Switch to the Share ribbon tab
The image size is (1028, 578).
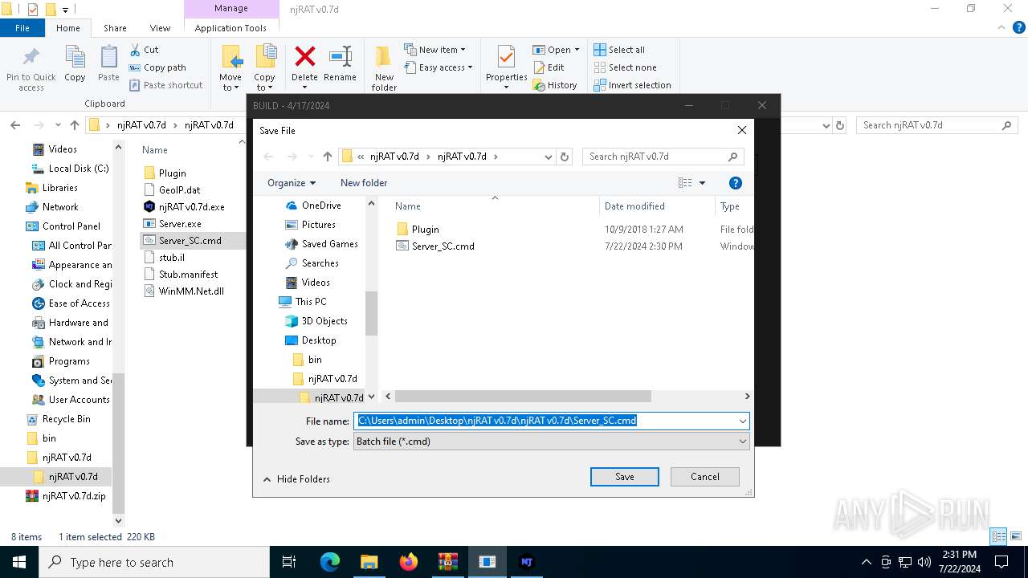pos(115,28)
